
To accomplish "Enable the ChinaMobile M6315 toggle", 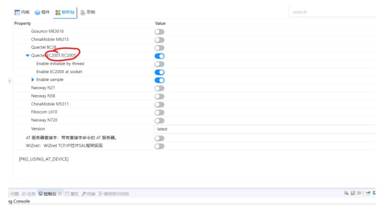I will [x=159, y=40].
